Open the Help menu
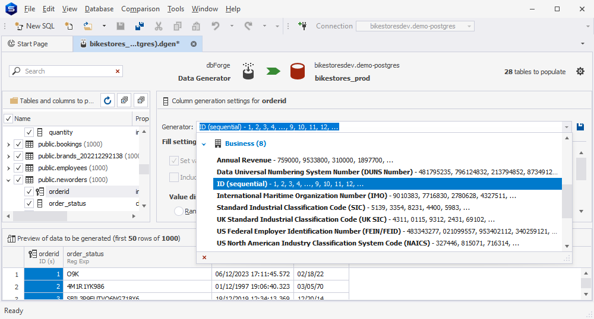Viewport: 594px width, 319px height. (233, 9)
